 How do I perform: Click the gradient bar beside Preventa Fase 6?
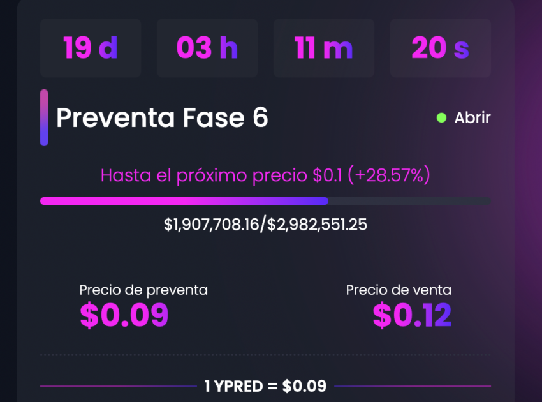[43, 117]
